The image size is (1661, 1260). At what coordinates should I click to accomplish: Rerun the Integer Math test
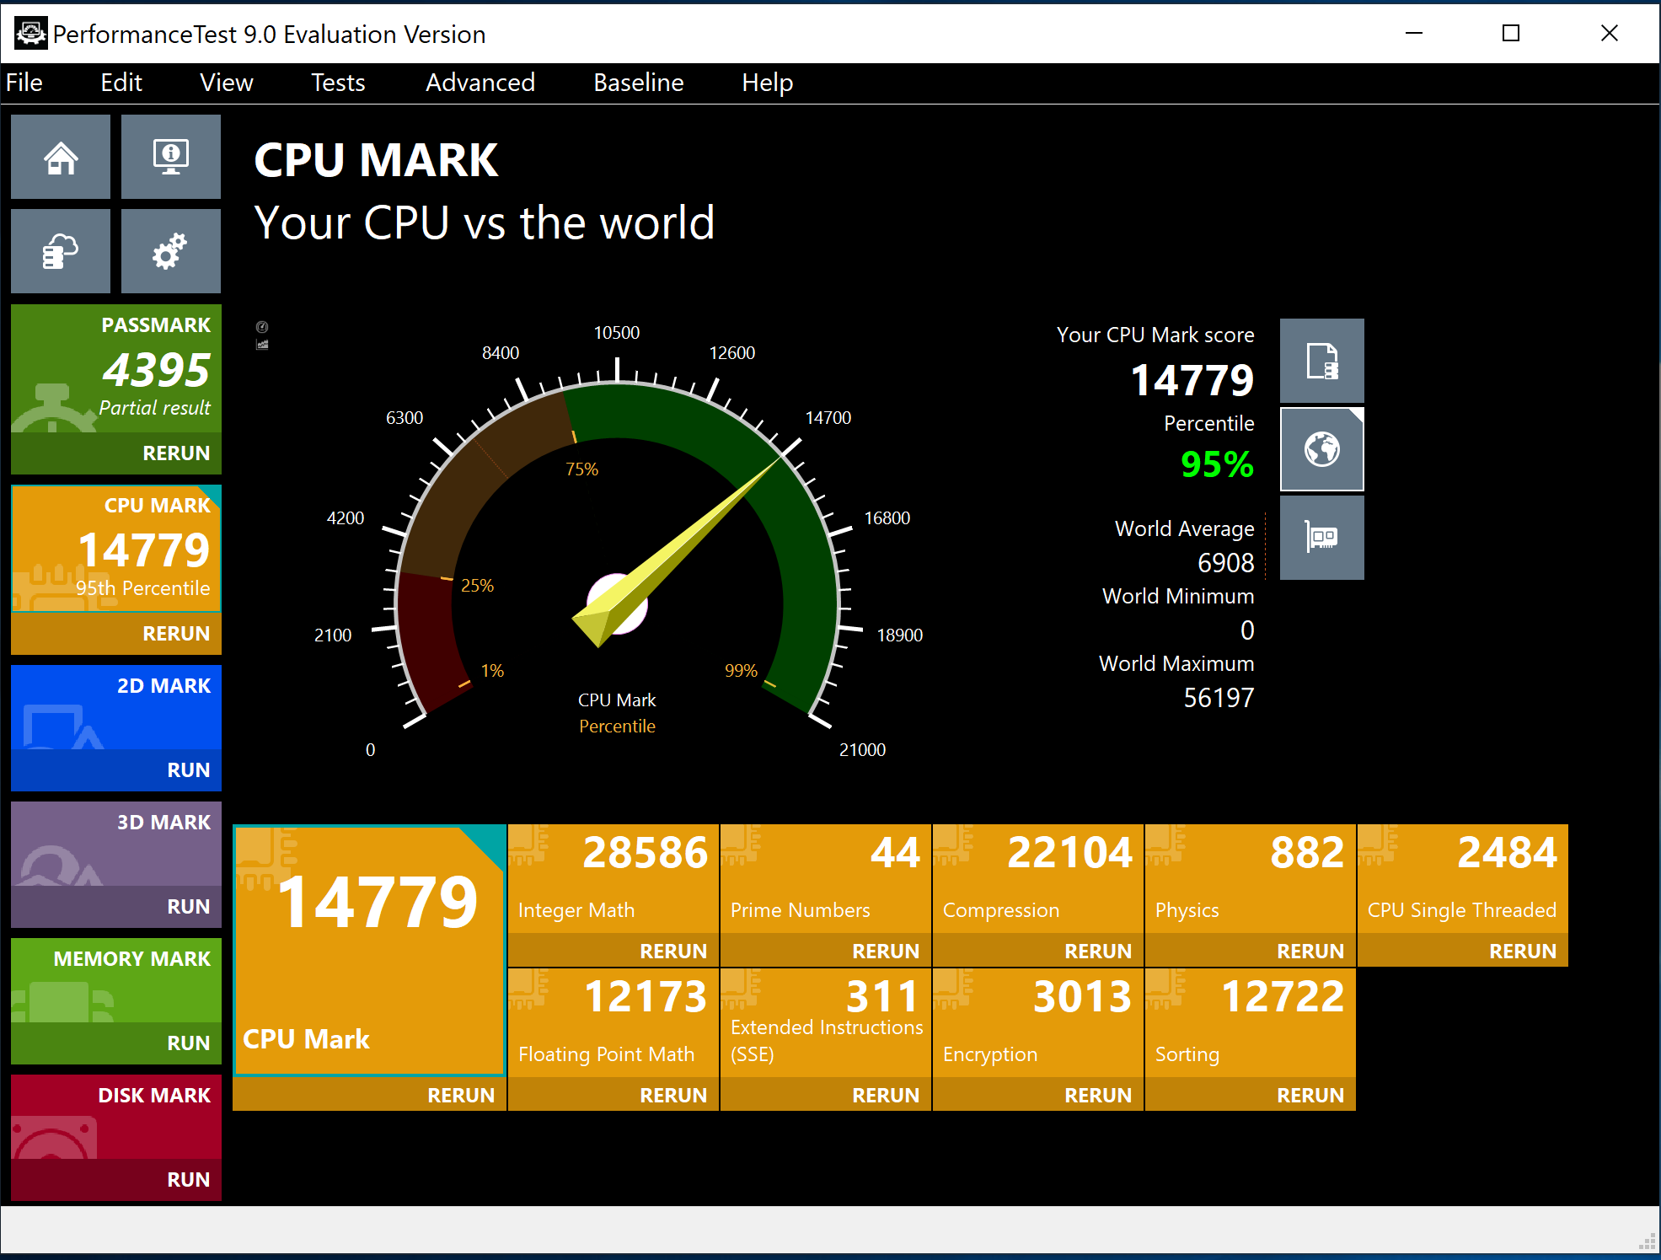[672, 951]
